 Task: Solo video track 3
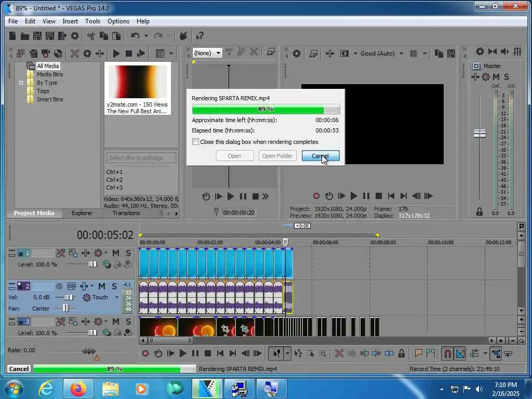(128, 321)
